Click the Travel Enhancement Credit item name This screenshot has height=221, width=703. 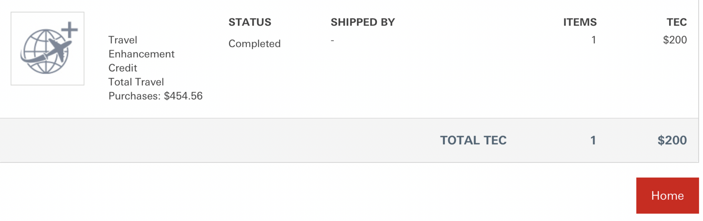pyautogui.click(x=141, y=54)
